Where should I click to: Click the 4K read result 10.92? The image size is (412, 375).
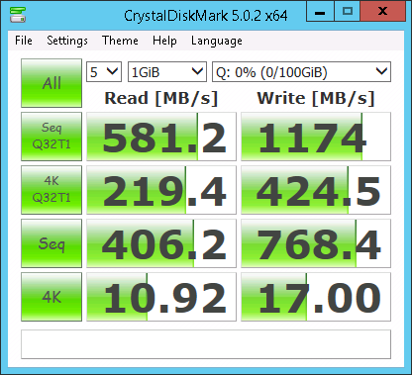tap(161, 297)
